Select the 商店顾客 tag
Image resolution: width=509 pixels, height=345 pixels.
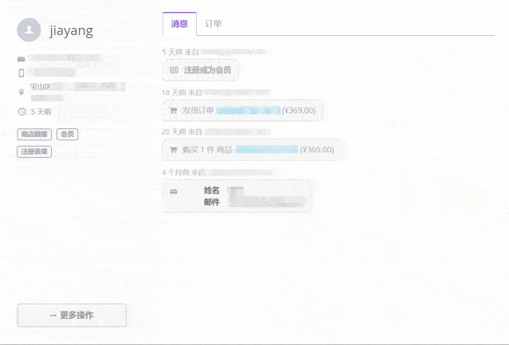coord(35,134)
